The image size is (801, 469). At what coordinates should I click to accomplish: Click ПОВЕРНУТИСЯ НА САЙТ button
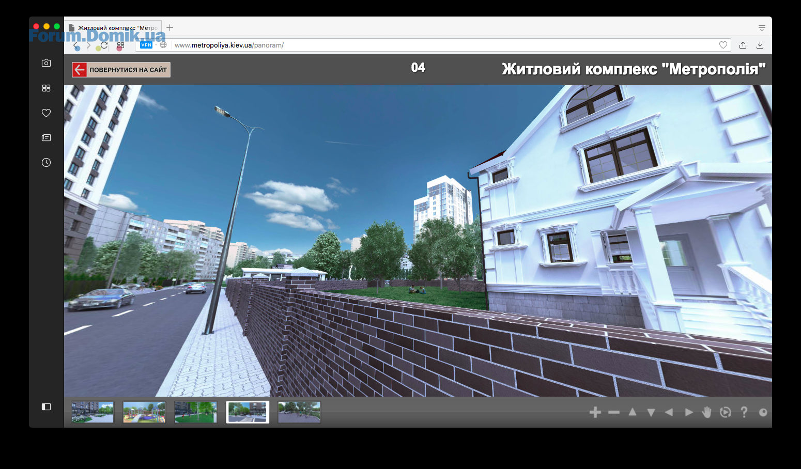121,70
